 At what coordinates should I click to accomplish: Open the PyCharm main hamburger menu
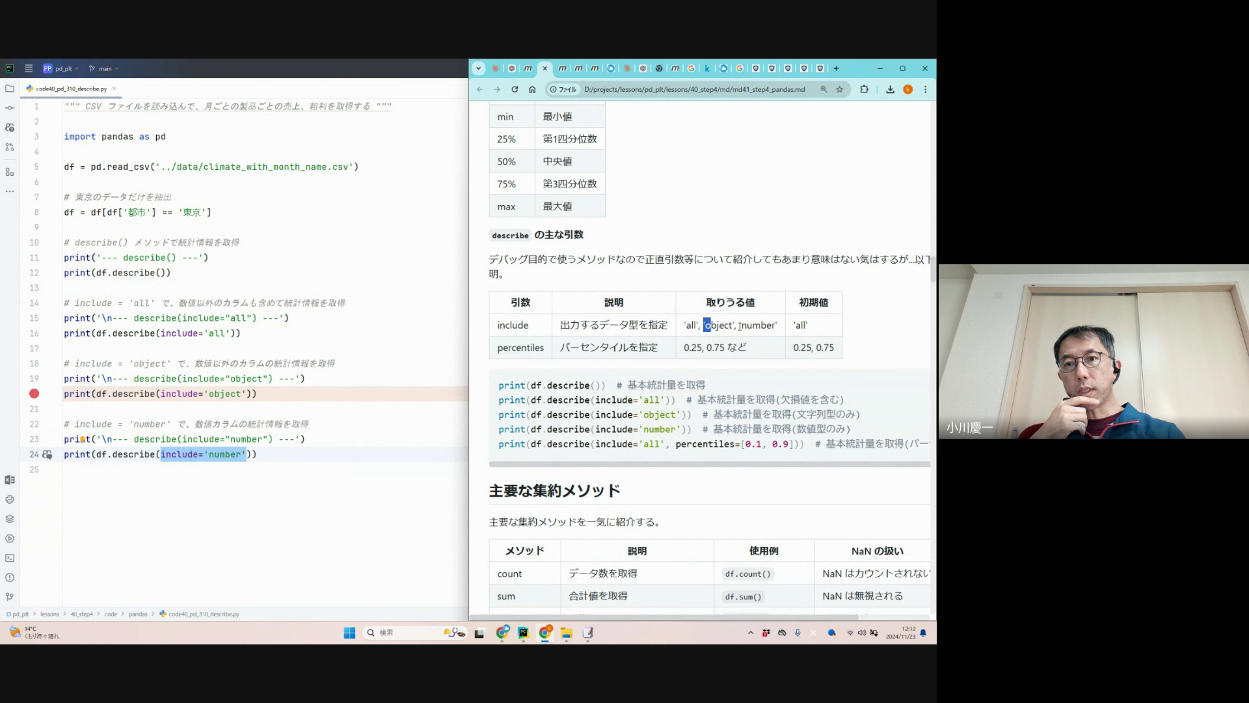tap(29, 68)
